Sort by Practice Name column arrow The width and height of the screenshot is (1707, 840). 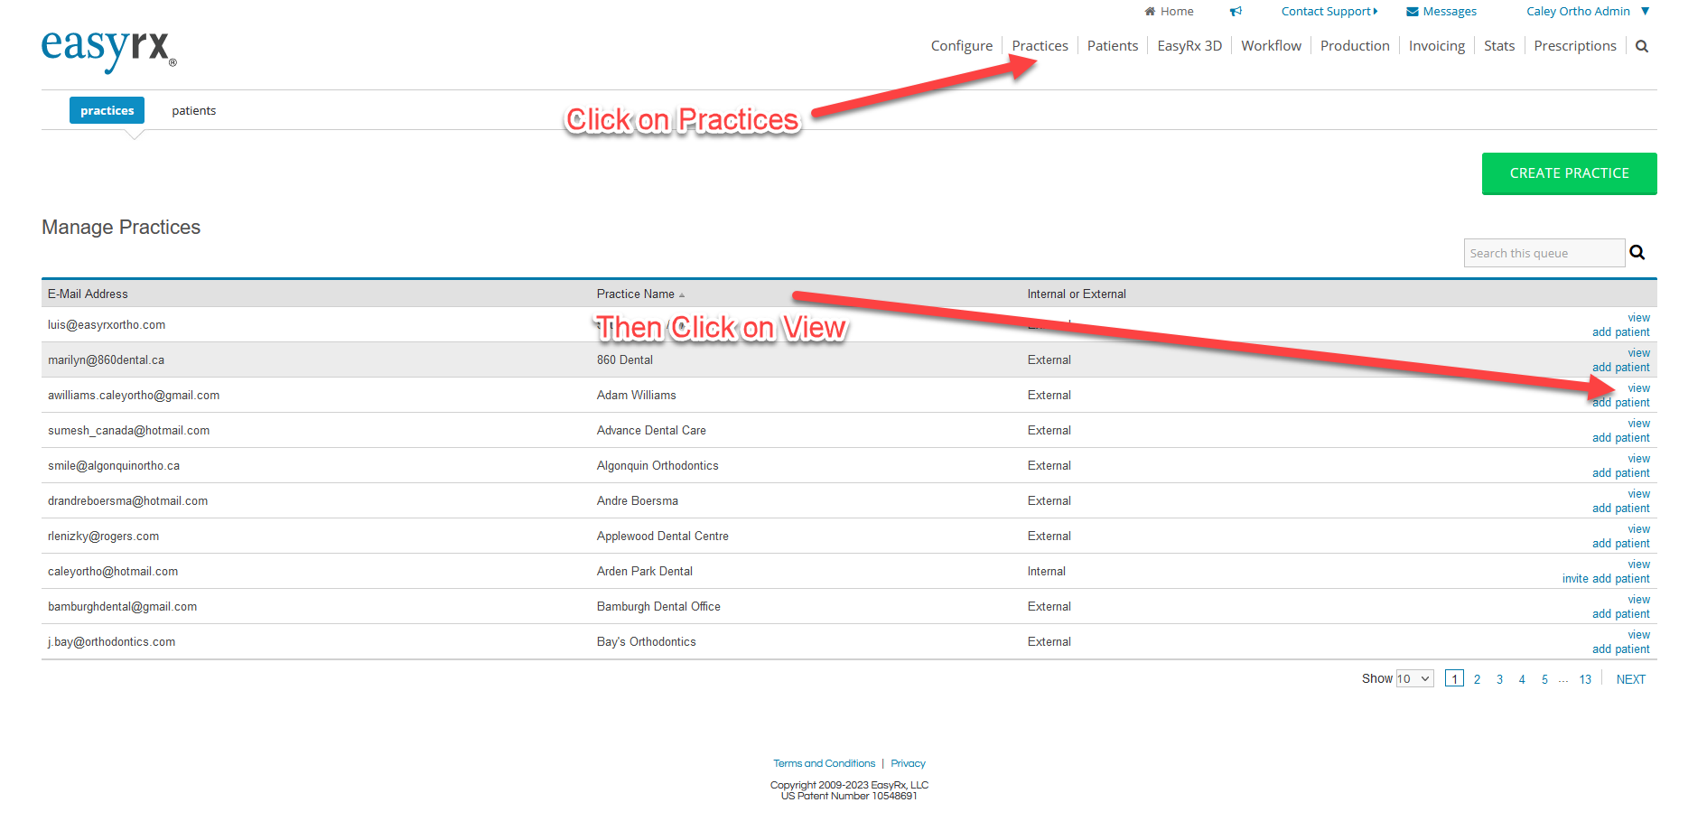(x=682, y=295)
